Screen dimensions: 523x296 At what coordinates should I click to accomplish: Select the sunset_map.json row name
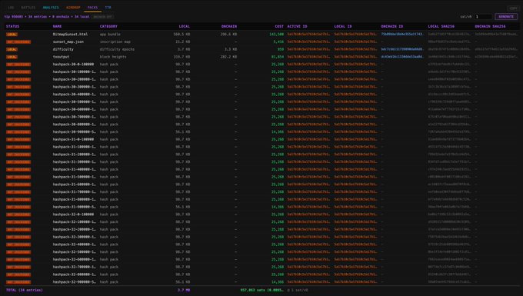[68, 42]
